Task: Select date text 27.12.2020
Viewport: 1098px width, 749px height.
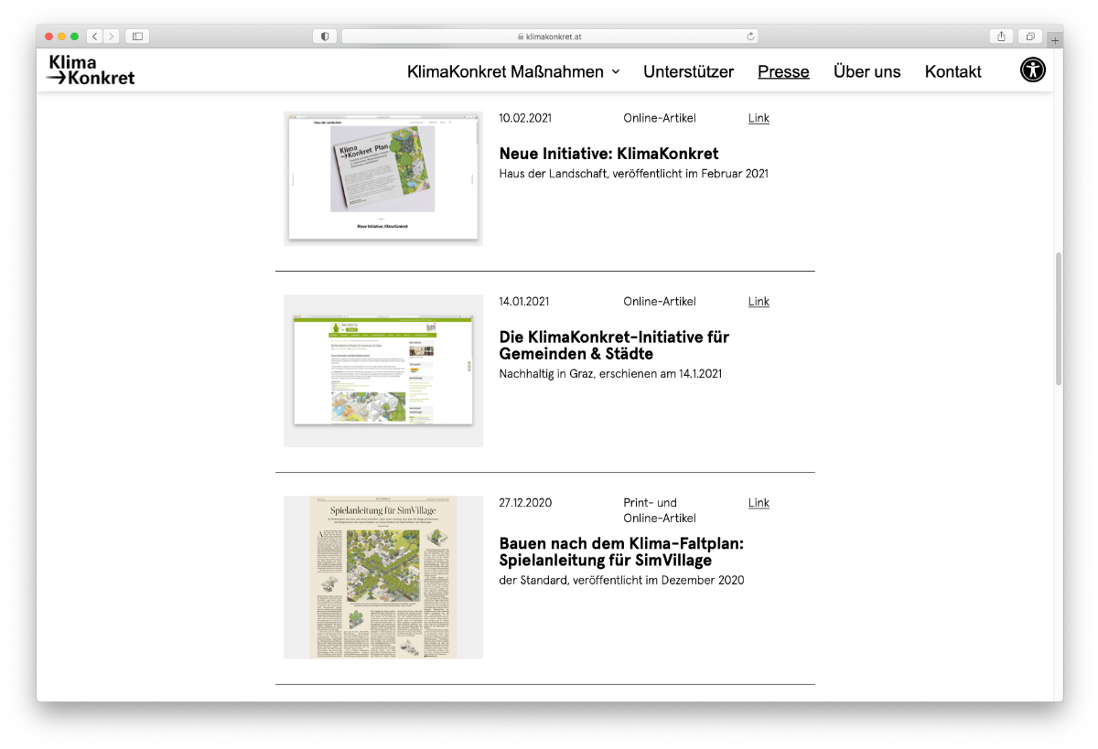Action: [x=525, y=502]
